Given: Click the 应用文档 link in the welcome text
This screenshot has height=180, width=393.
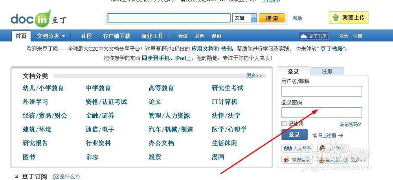Looking at the screenshot, I should (202, 49).
